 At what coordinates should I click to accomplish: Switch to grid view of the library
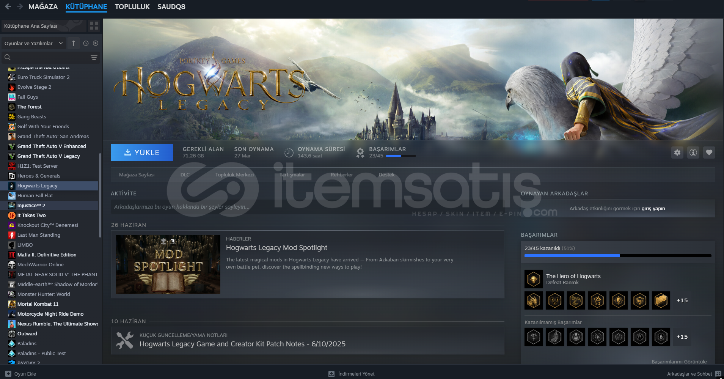tap(94, 26)
